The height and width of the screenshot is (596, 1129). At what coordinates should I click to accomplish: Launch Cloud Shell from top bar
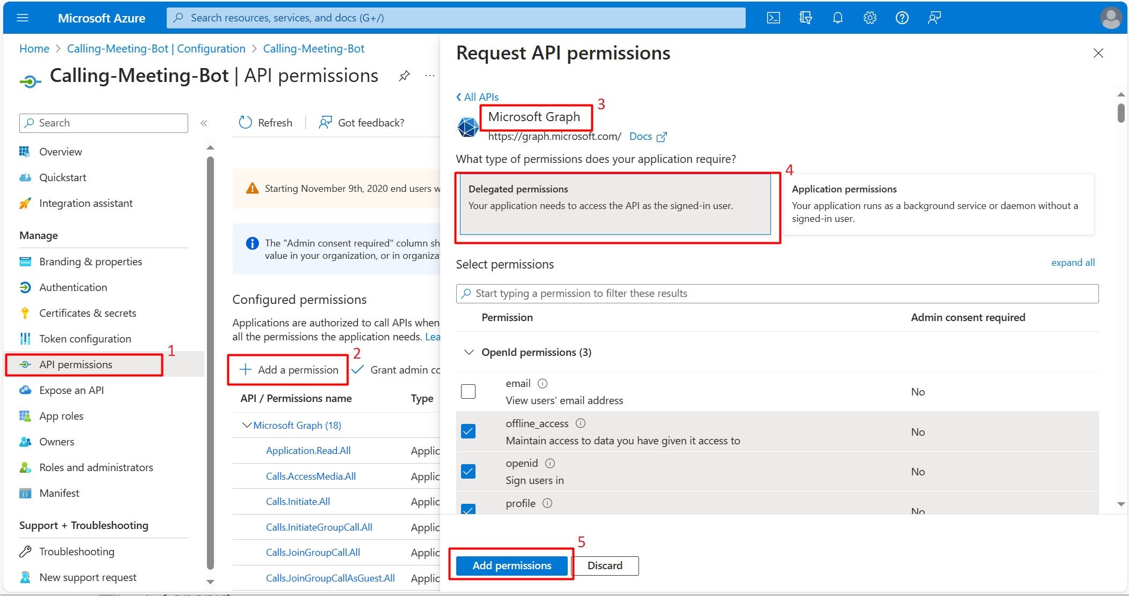click(x=773, y=18)
